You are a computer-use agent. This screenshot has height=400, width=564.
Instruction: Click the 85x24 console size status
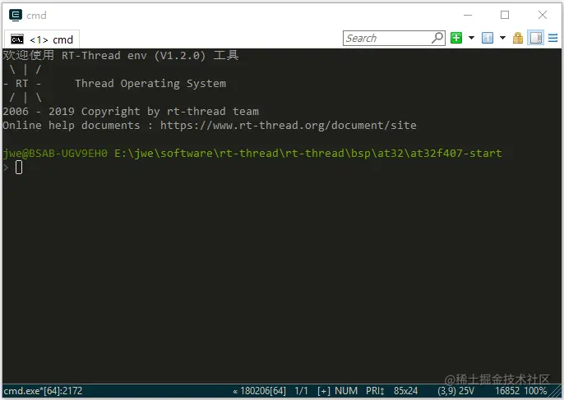406,391
